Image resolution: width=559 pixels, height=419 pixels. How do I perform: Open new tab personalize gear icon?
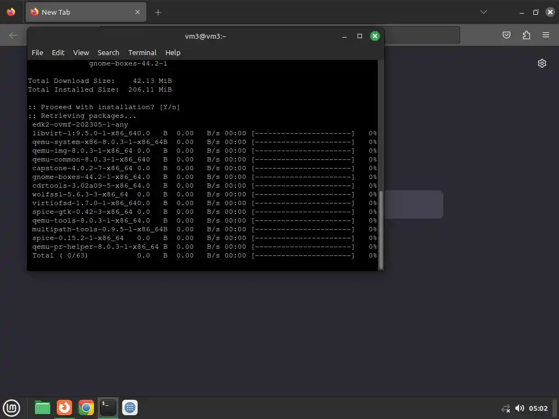[x=542, y=63]
